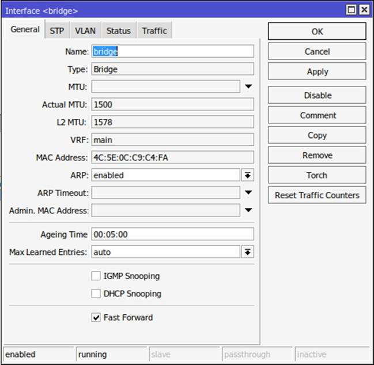The image size is (374, 365).
Task: Open the VLAN tab
Action: pyautogui.click(x=85, y=31)
